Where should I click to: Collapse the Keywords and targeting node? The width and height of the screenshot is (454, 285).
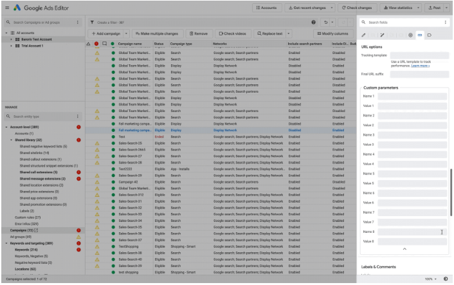pyautogui.click(x=6, y=243)
